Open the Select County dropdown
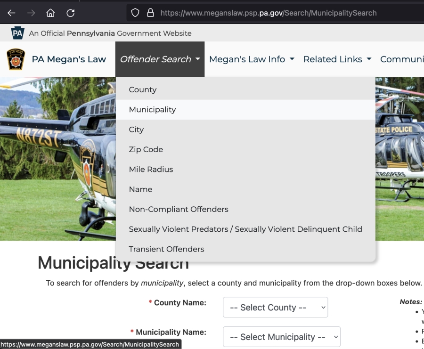This screenshot has width=424, height=349. [275, 308]
